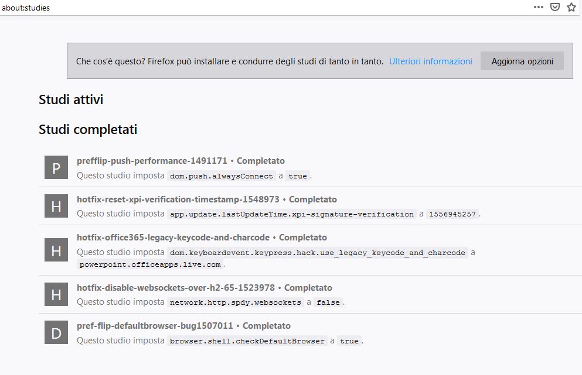Select hotfix-office365-legacy-keycode-and-charcode title

pos(173,238)
